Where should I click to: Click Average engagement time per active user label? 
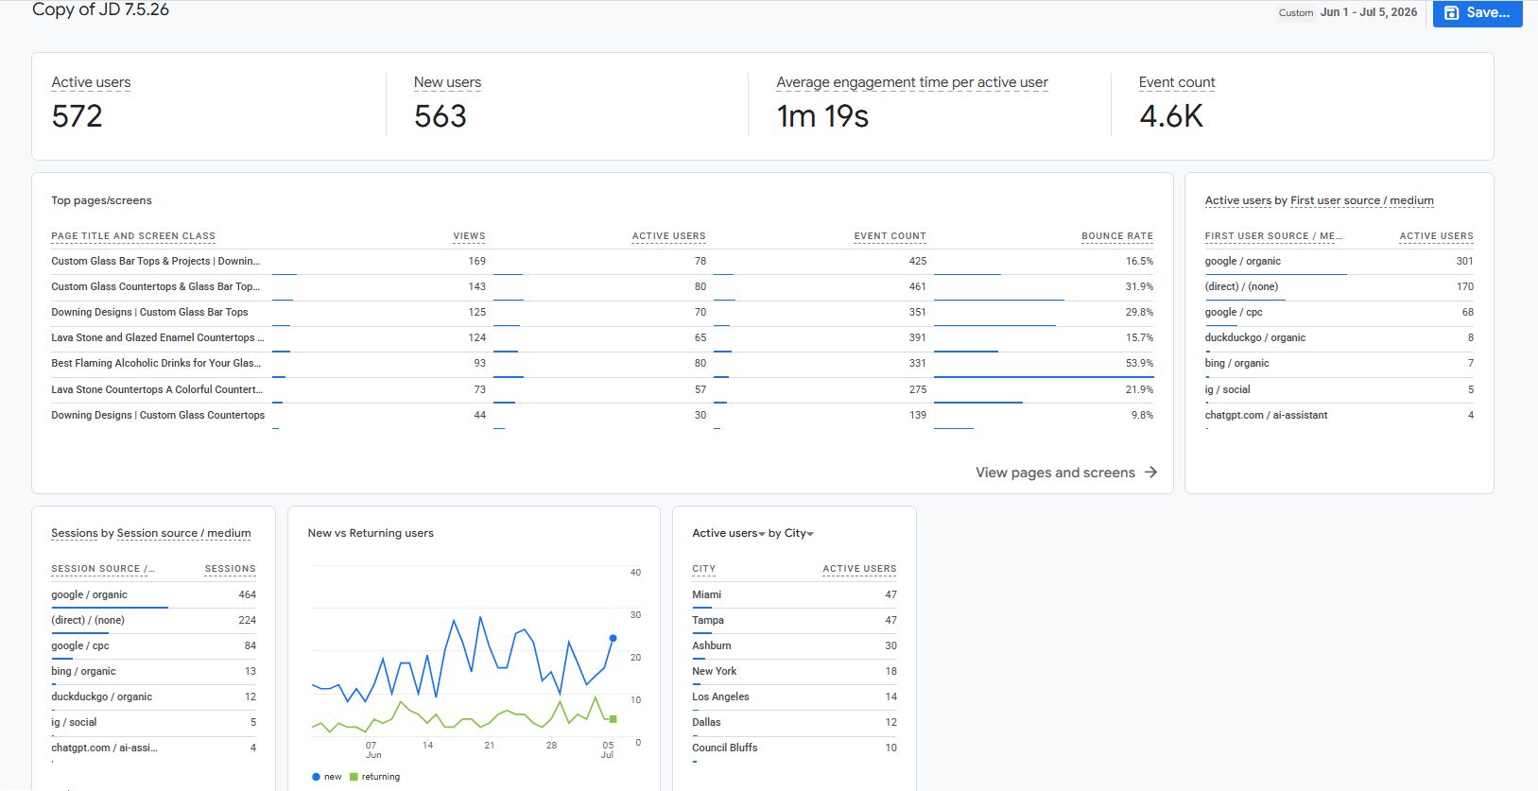pyautogui.click(x=912, y=82)
